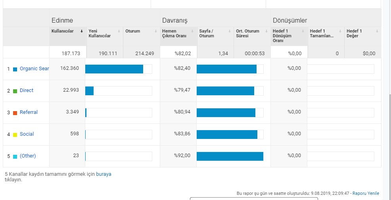Screen dimensions: 391x200
Task: Open the Referral channel link
Action: point(29,112)
